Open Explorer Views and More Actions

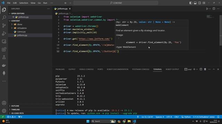pyautogui.click(x=49, y=9)
